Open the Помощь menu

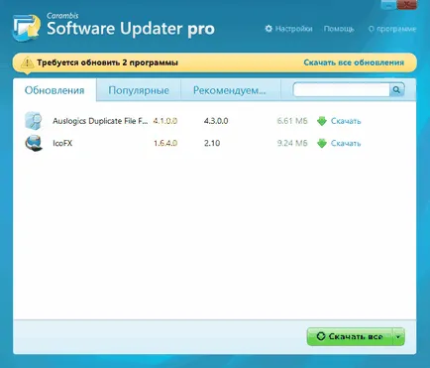point(339,29)
